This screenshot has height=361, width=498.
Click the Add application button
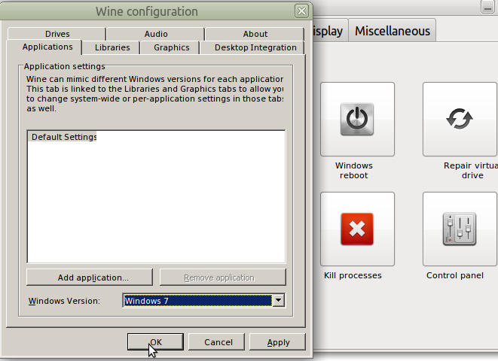pyautogui.click(x=90, y=278)
